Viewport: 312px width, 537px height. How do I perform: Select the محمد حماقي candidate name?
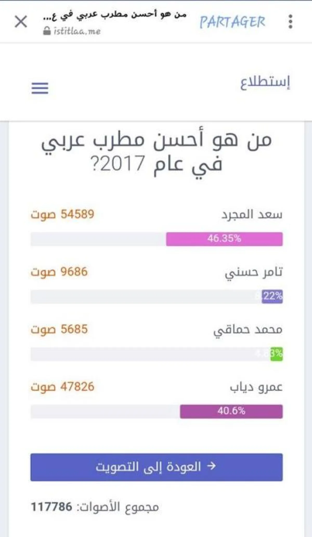tap(248, 330)
